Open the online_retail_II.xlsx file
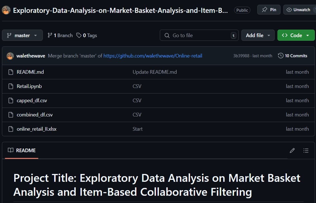This screenshot has height=203, width=316. coord(37,129)
